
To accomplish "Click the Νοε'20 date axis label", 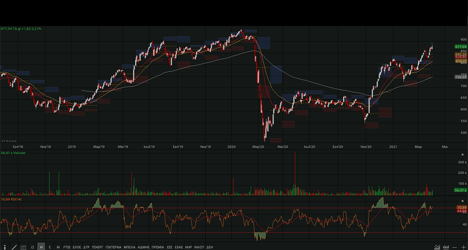I will (366, 147).
